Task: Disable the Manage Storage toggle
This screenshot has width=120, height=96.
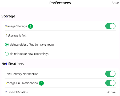Action: click(x=110, y=26)
